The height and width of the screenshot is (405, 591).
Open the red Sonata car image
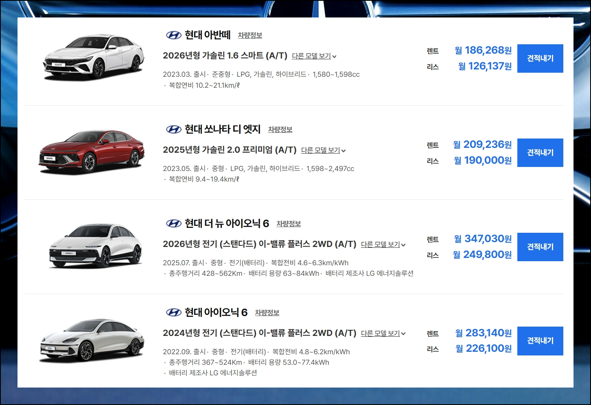coord(92,152)
